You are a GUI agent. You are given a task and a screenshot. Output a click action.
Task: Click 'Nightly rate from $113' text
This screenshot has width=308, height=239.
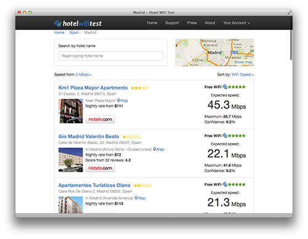point(104,203)
